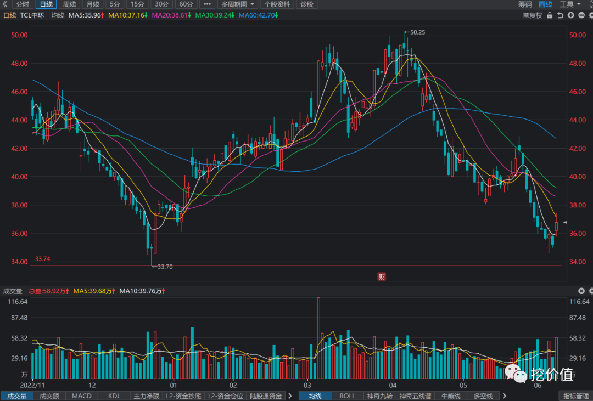Viewport: 593px width, 401px height.
Task: Switch to L2-资金抄底 indicator tab
Action: [x=183, y=396]
